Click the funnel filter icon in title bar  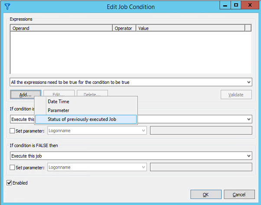click(x=7, y=7)
